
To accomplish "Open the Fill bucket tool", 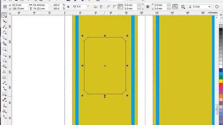I will tap(4, 111).
